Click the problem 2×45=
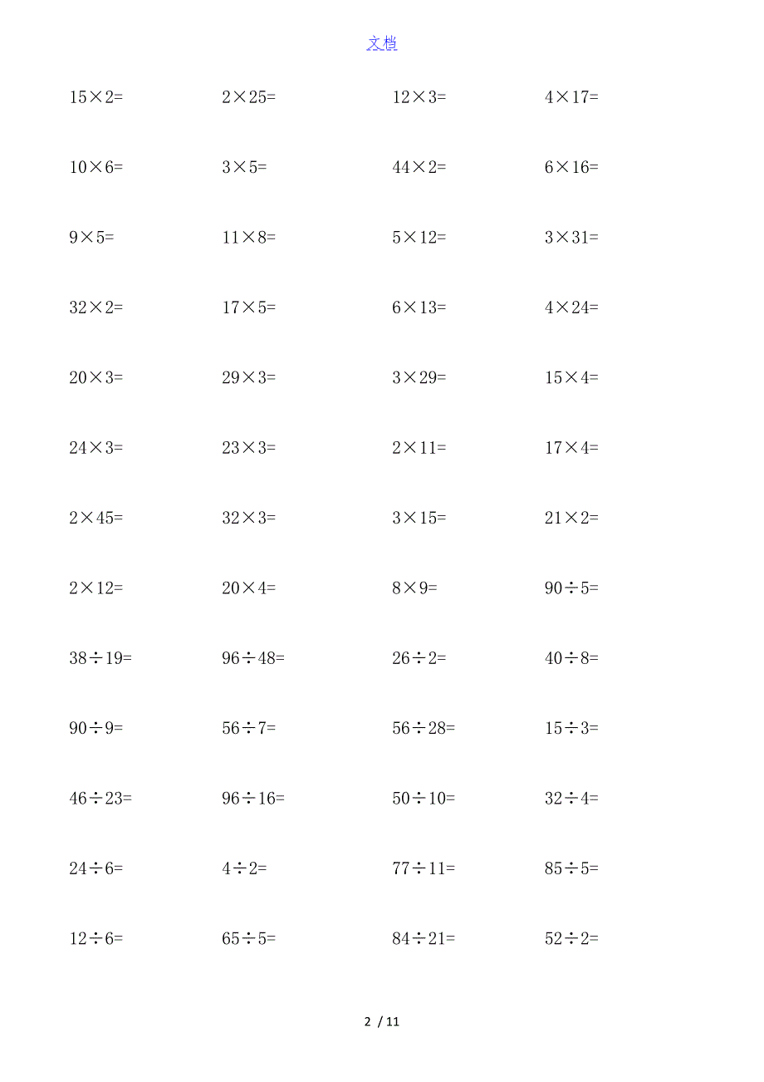The height and width of the screenshot is (1082, 764). pos(95,518)
